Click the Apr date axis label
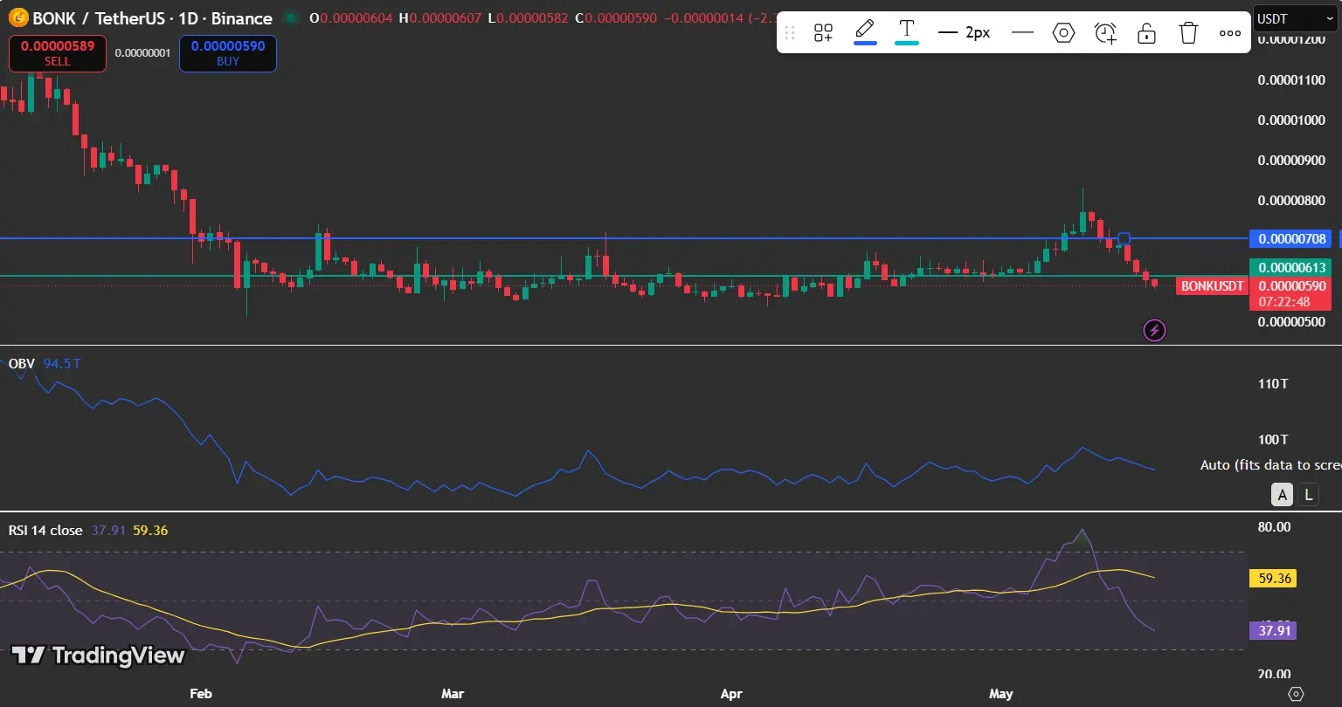The image size is (1342, 707). click(731, 694)
